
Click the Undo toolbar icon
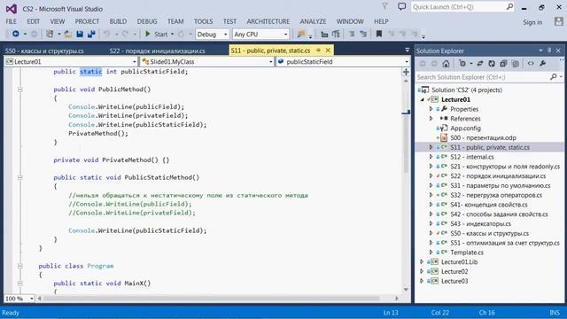click(106, 34)
